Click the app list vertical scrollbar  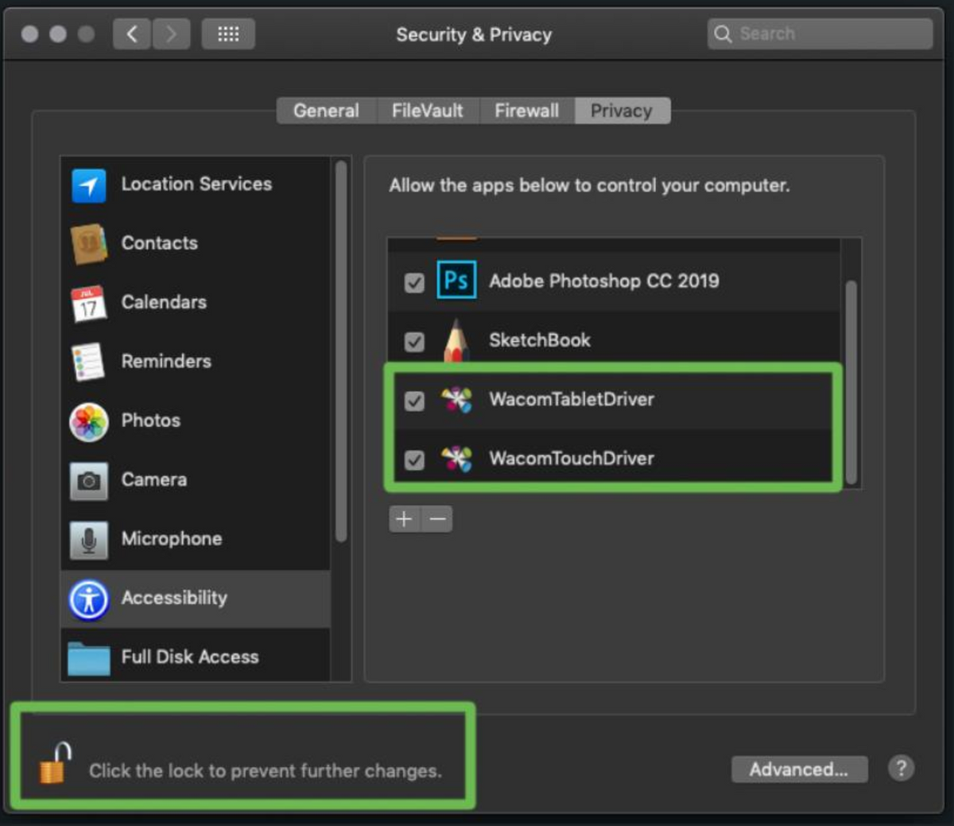click(x=851, y=382)
